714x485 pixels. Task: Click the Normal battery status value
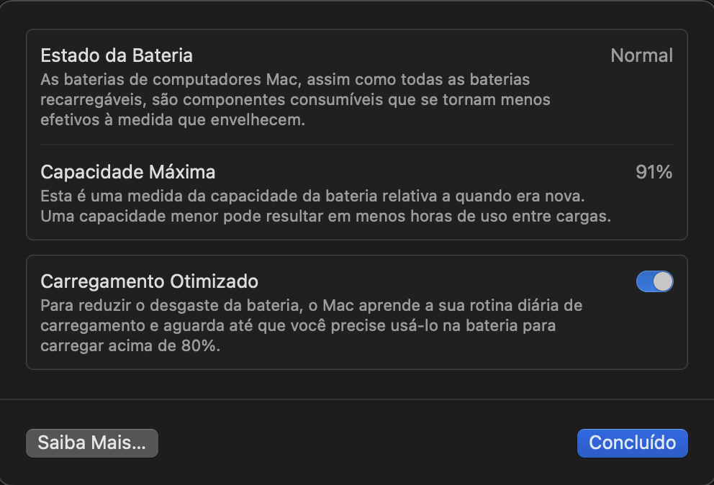[641, 55]
